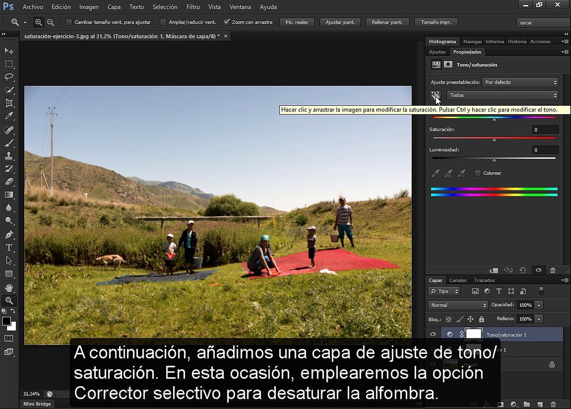This screenshot has width=571, height=409.
Task: Select the Hand tool
Action: pos(9,287)
